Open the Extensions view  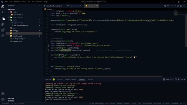click(x=3, y=30)
